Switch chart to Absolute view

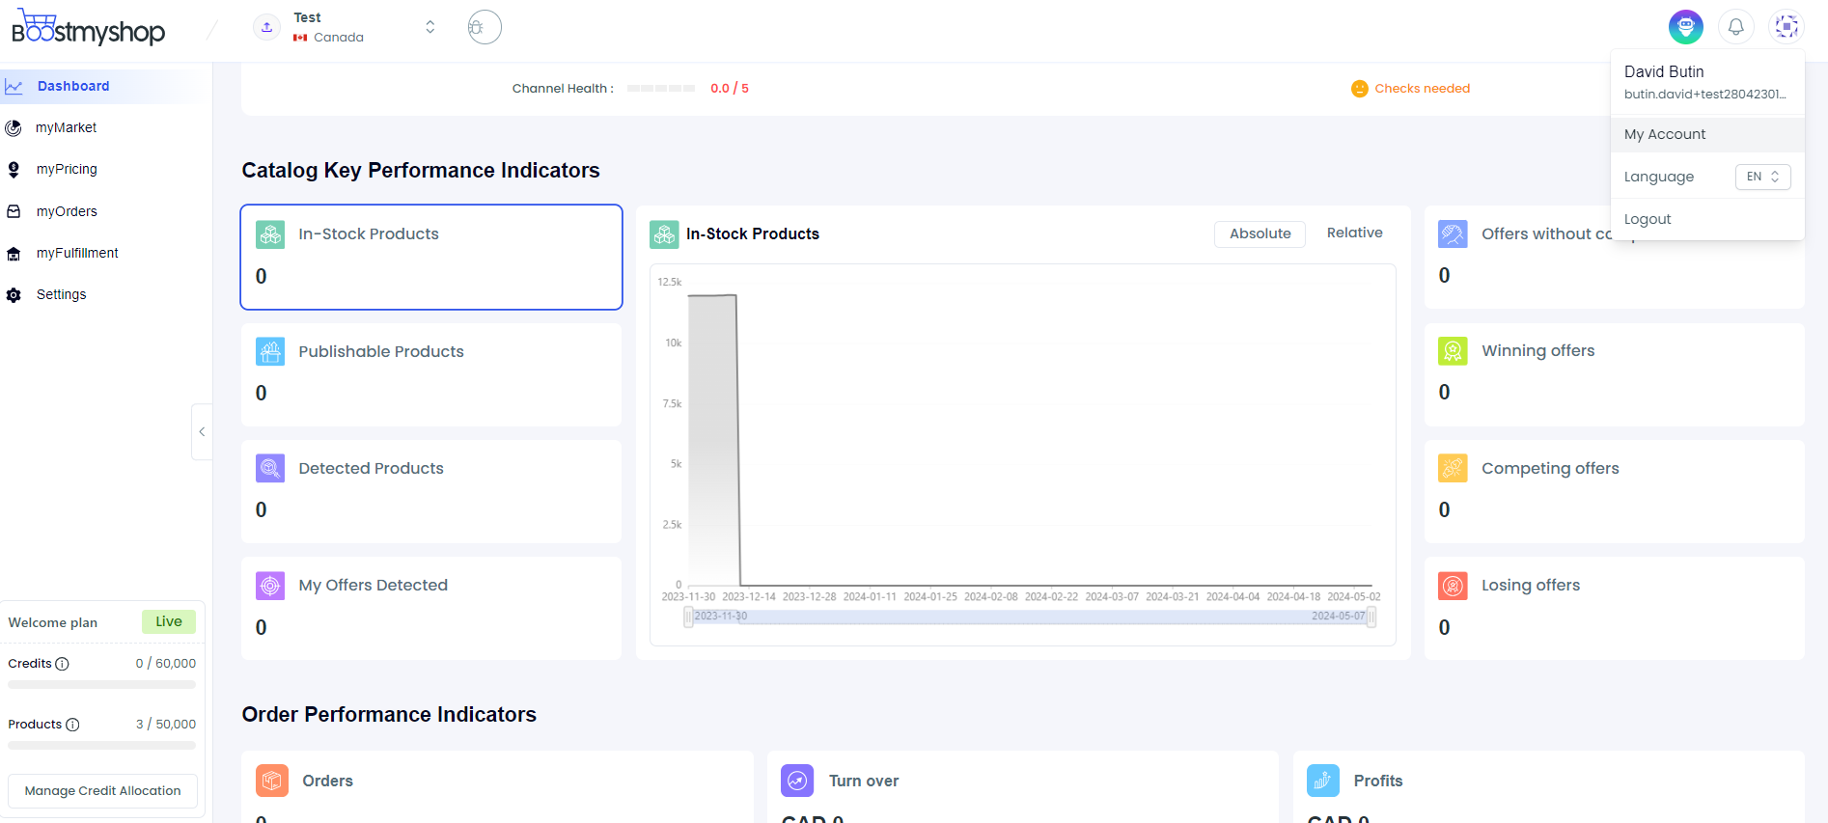[x=1260, y=233]
